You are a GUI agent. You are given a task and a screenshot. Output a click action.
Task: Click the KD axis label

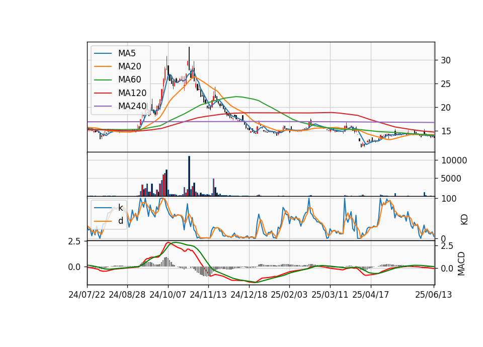click(x=464, y=220)
